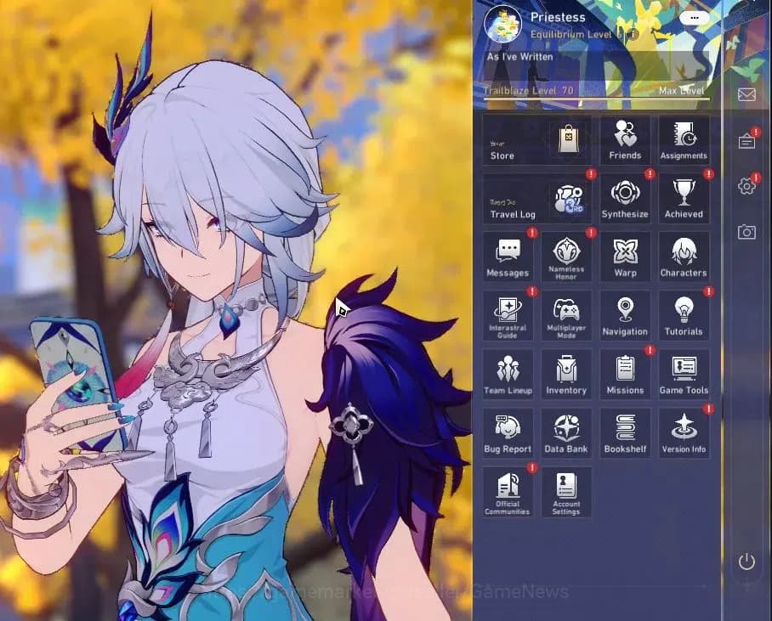Open the Tutorials menu

pyautogui.click(x=684, y=316)
